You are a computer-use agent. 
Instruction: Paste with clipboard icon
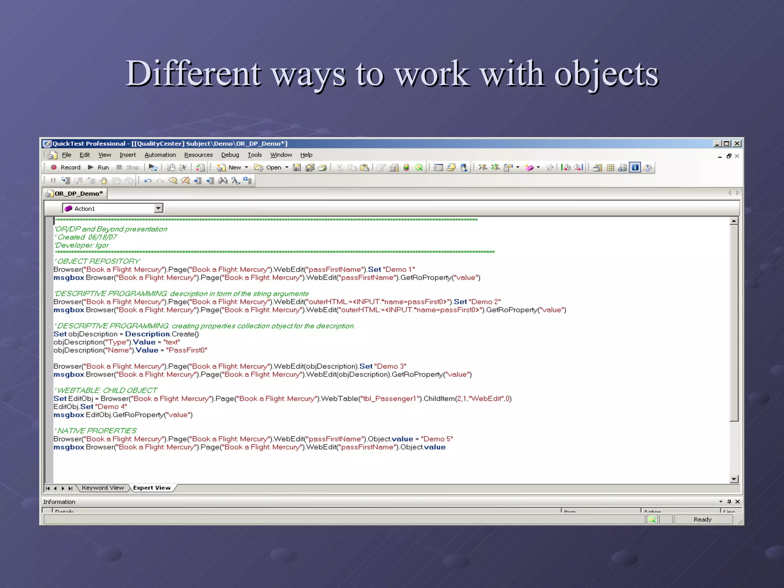click(x=365, y=167)
